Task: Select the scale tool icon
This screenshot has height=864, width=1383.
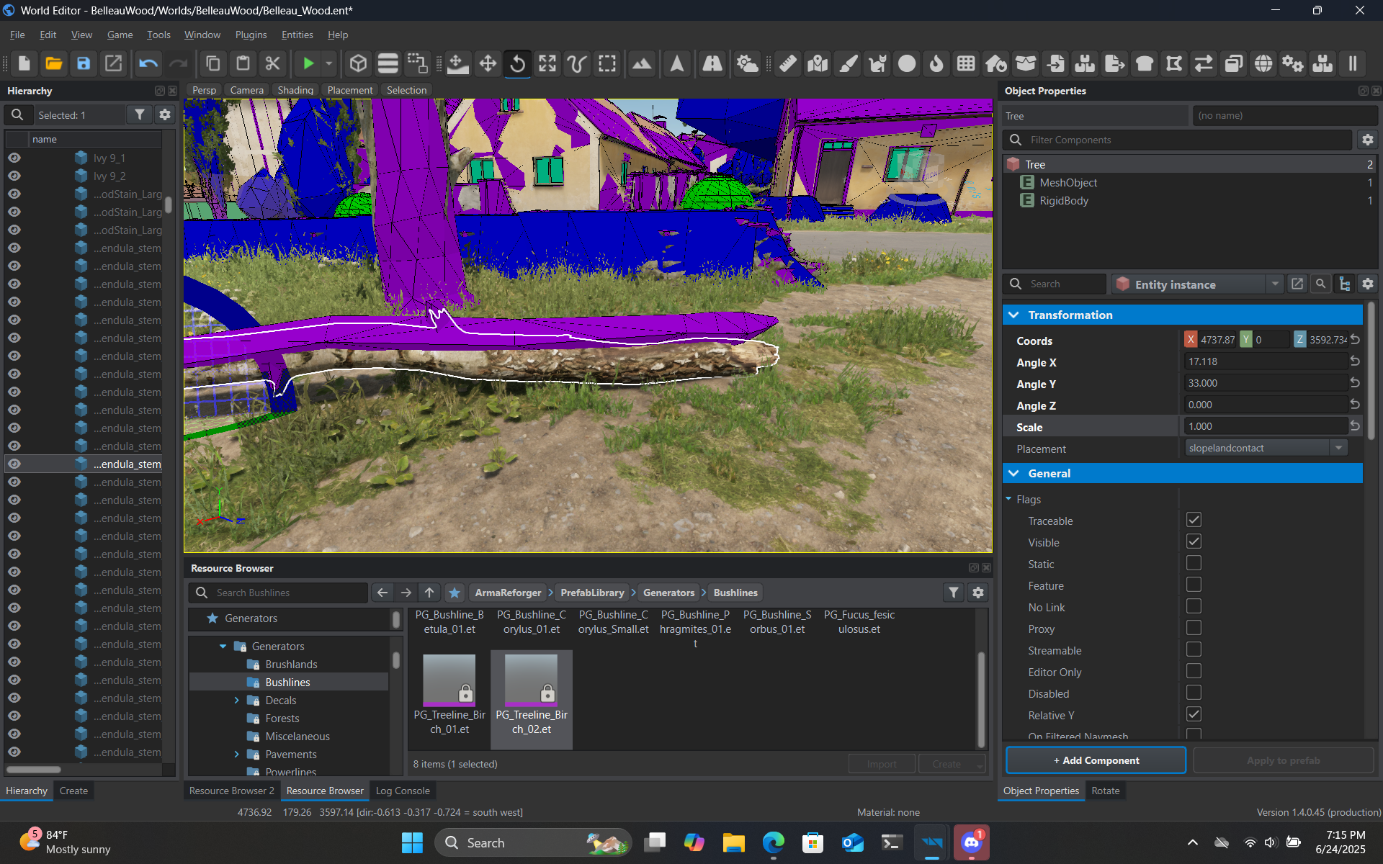Action: (x=547, y=63)
